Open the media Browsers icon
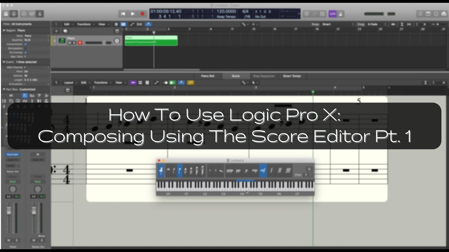Viewport: 449px width, 252px height. point(444,14)
